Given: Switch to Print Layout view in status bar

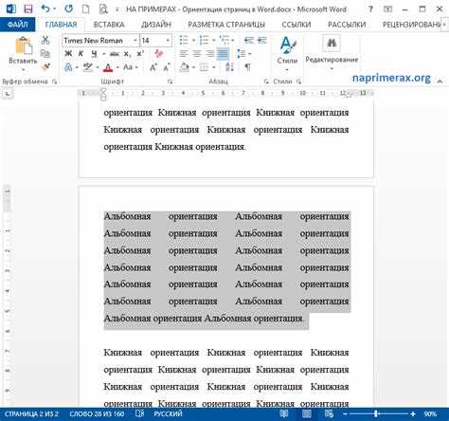Looking at the screenshot, I should pos(307,413).
